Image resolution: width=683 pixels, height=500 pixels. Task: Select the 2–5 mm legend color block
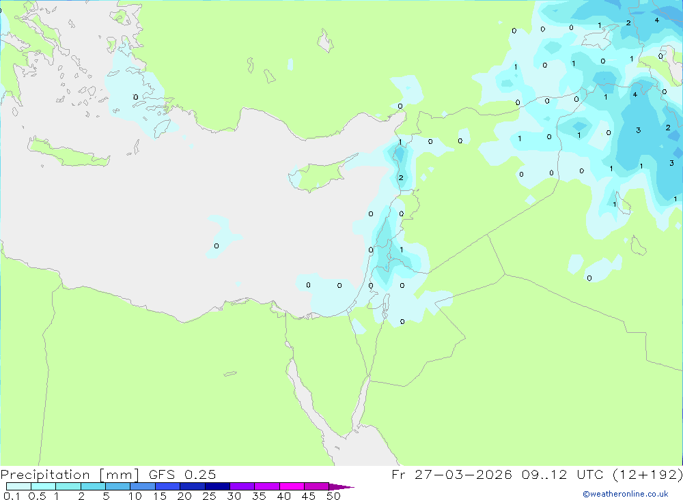click(x=93, y=486)
